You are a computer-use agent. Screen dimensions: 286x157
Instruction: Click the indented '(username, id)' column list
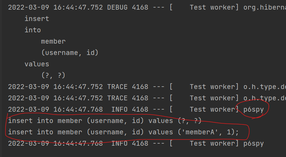click(x=70, y=53)
